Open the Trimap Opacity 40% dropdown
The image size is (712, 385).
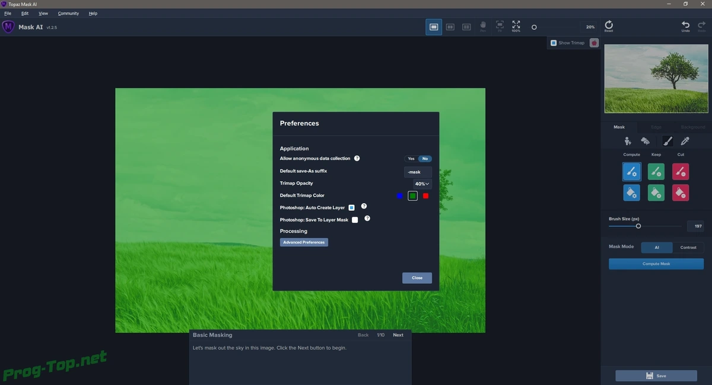click(x=422, y=184)
